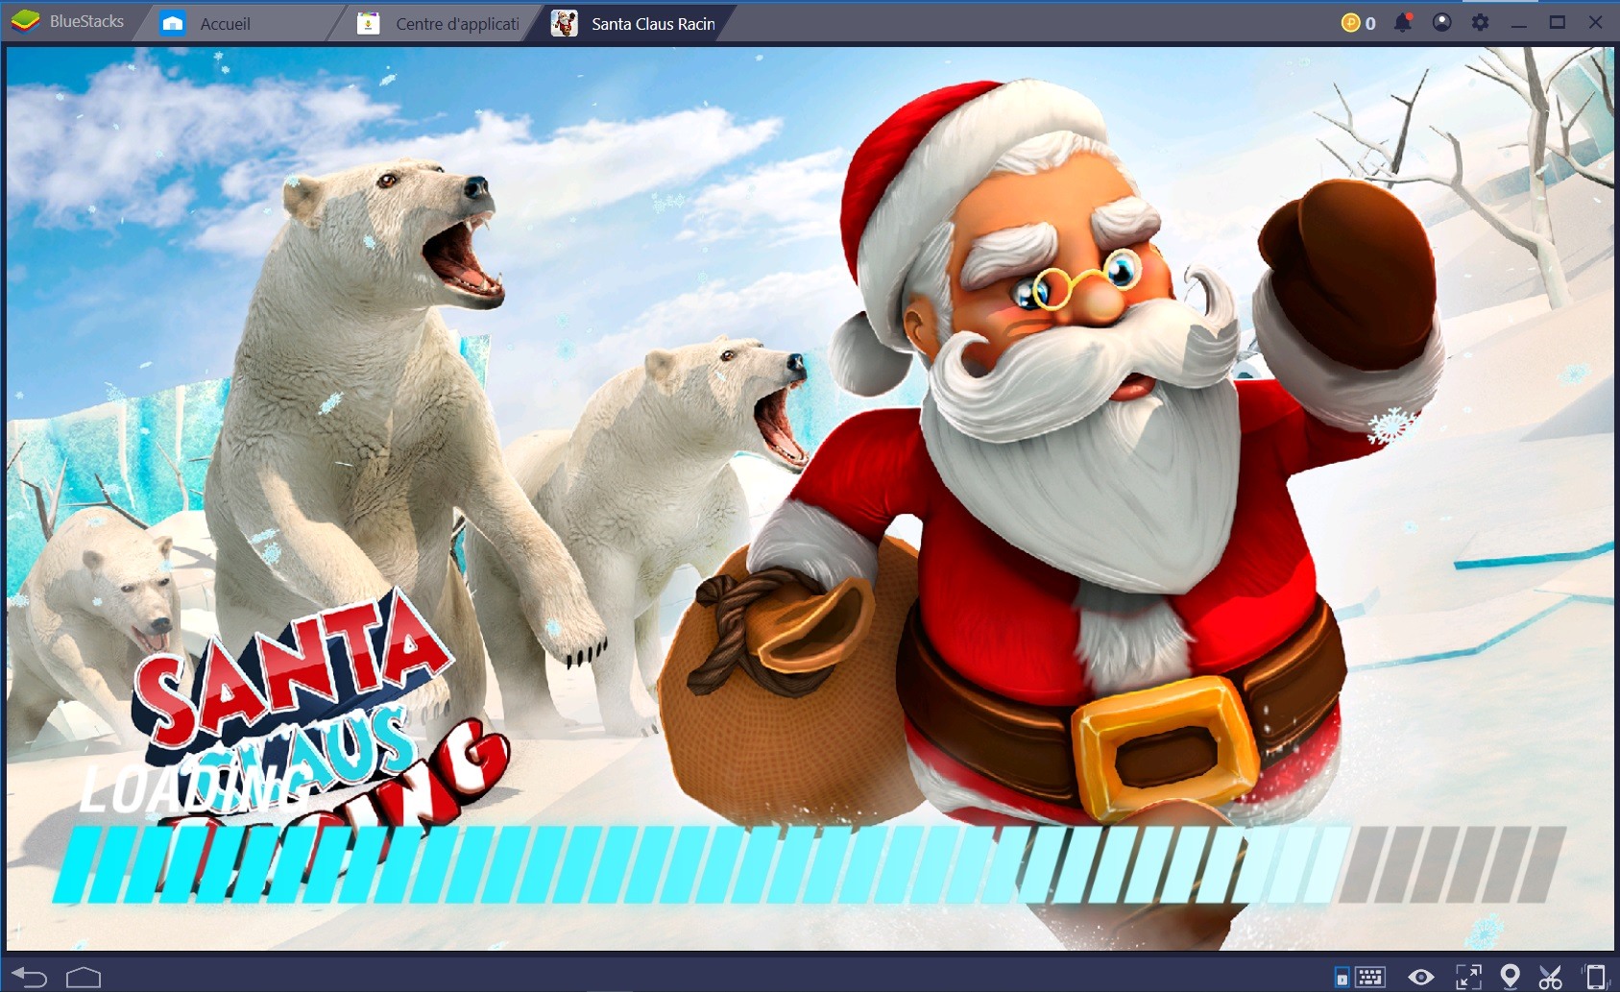Viewport: 1620px width, 992px height.
Task: Open the location pin tool
Action: (x=1510, y=978)
